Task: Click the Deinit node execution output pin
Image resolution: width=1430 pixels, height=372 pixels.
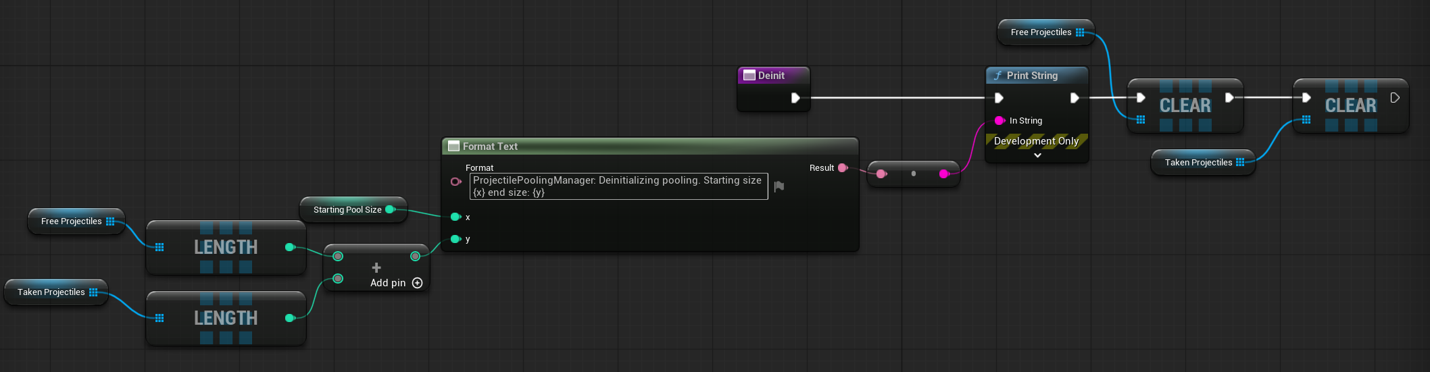Action: pyautogui.click(x=795, y=98)
